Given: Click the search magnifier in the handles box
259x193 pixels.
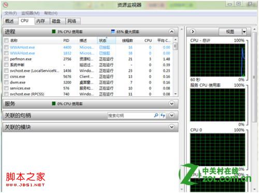Looking at the screenshot, I should pyautogui.click(x=156, y=115).
